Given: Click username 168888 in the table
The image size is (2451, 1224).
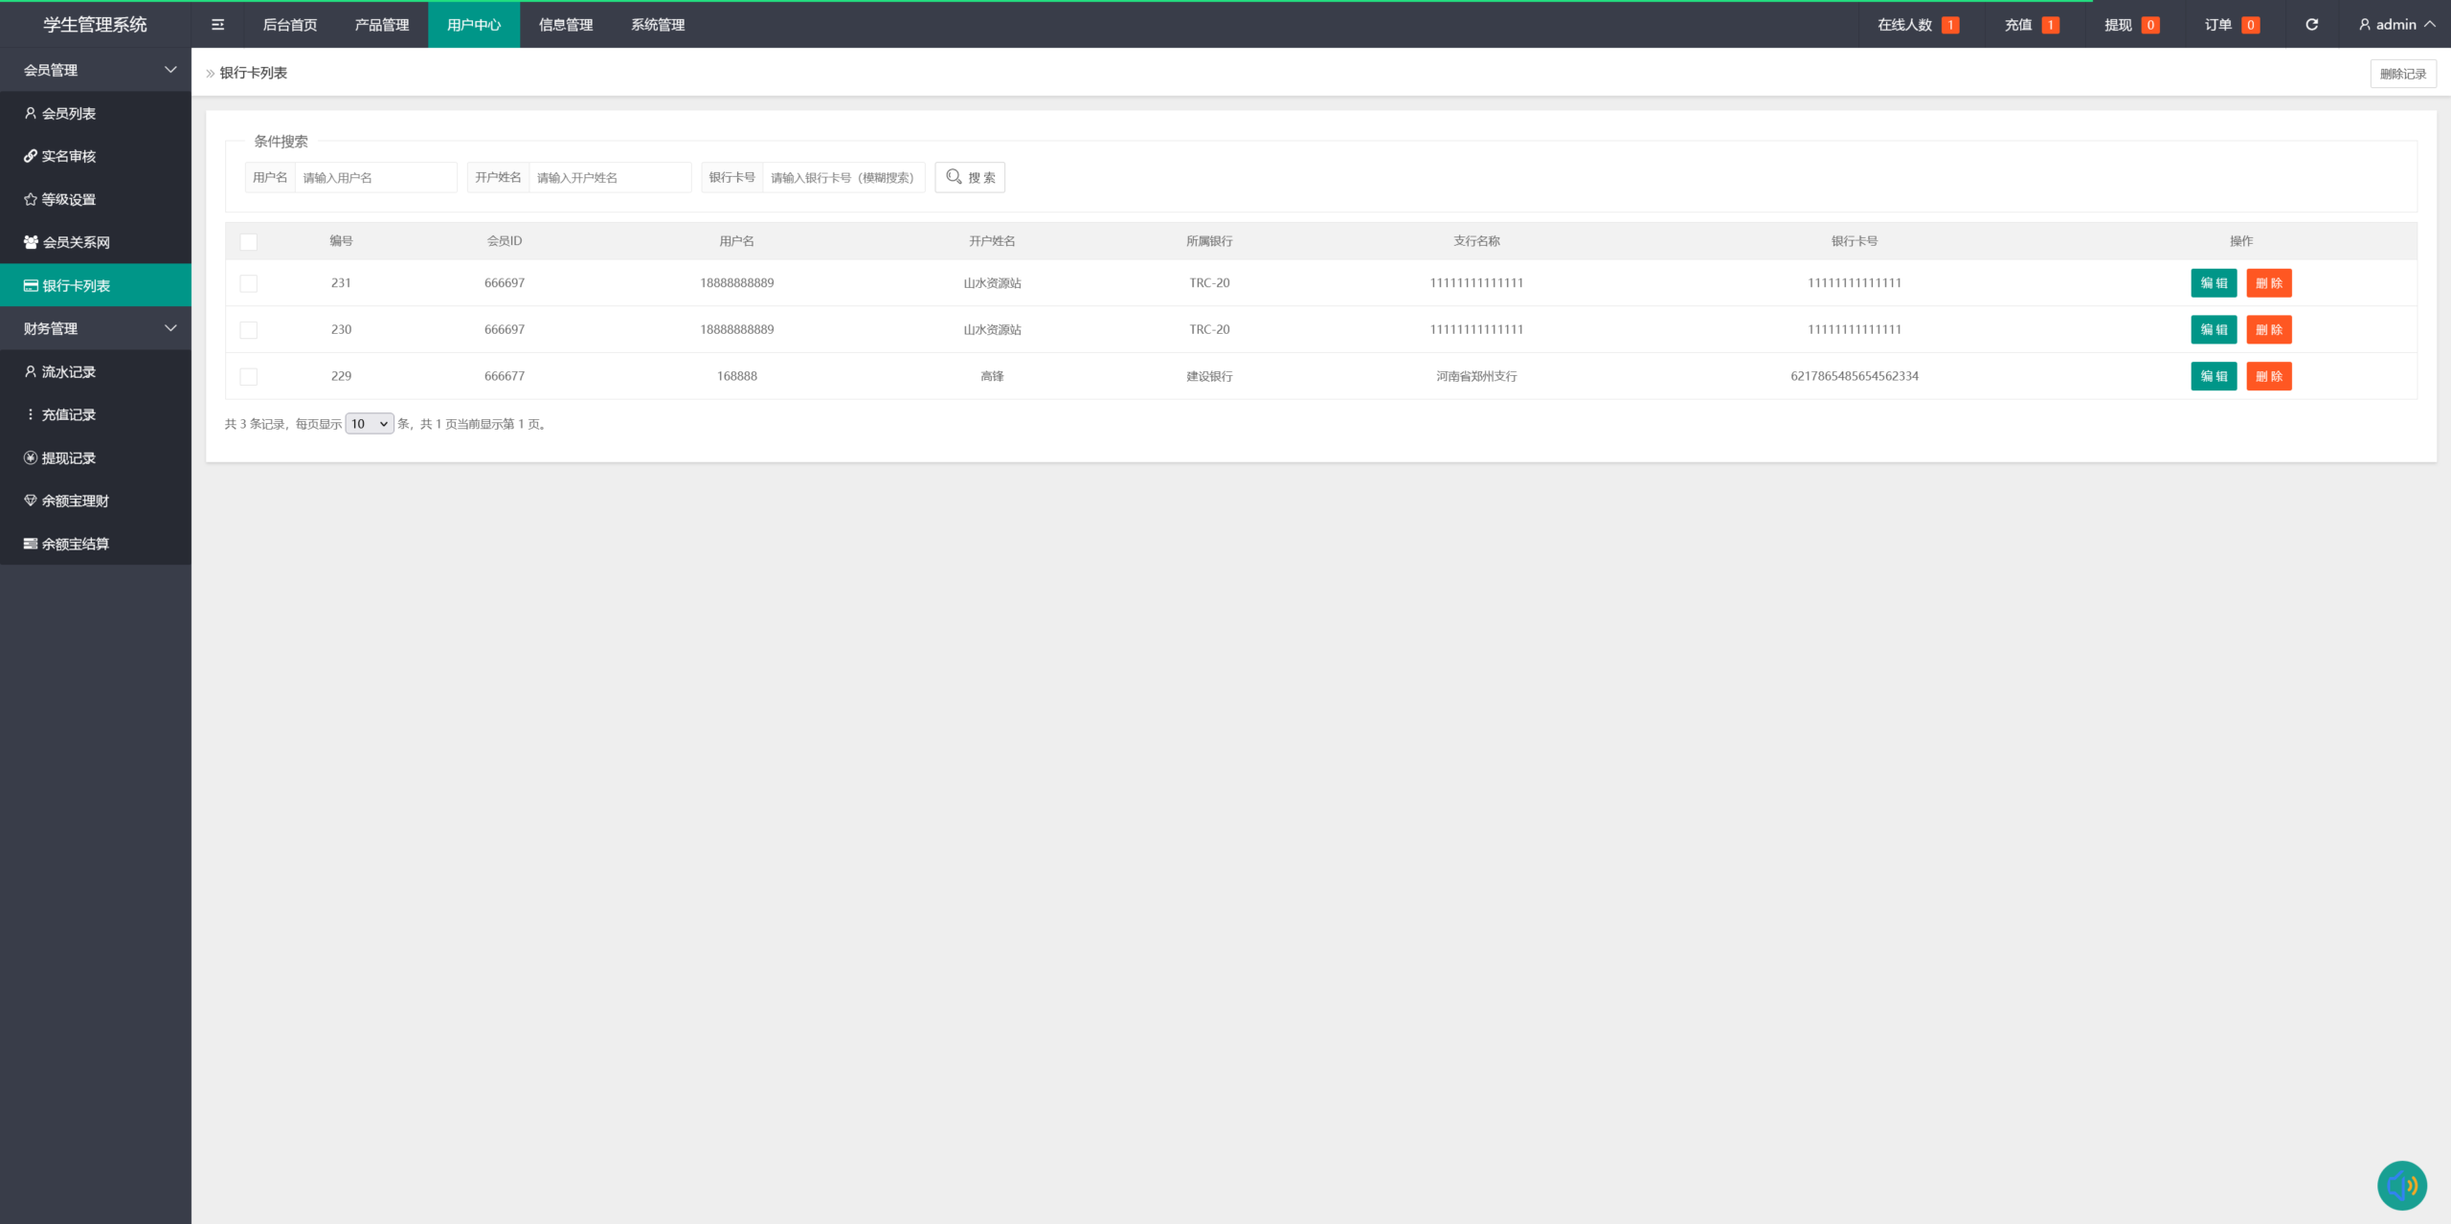Looking at the screenshot, I should click(x=737, y=376).
